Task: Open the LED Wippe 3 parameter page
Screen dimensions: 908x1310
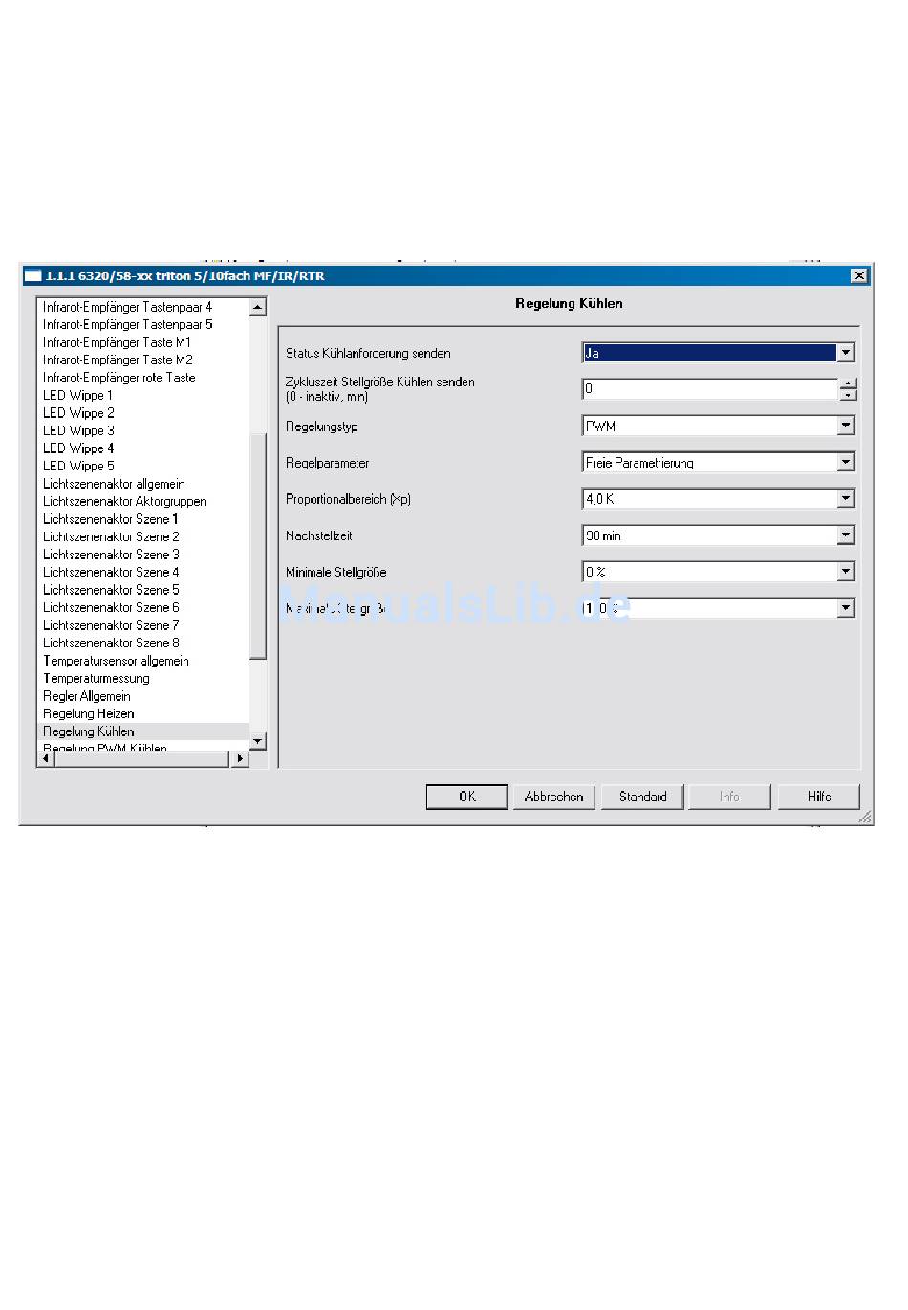Action: coord(78,430)
